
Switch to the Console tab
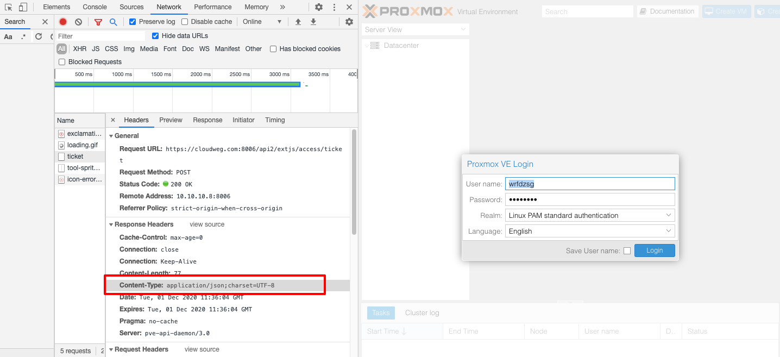[x=95, y=7]
